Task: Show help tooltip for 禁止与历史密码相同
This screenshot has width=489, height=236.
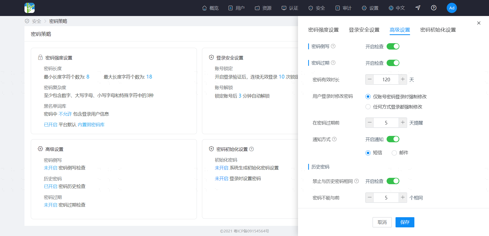Action: click(x=357, y=181)
